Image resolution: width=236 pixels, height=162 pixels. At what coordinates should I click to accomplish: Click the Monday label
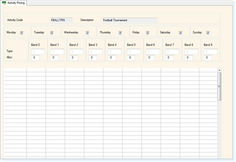point(11,32)
